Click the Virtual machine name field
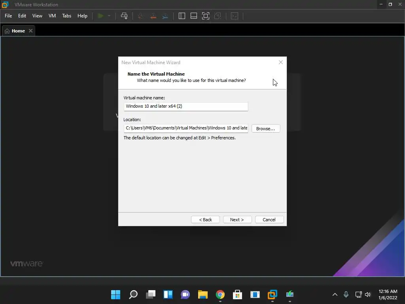 coord(186,106)
